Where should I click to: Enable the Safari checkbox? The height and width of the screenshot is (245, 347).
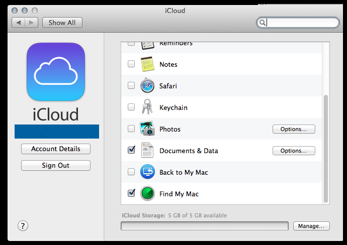[131, 85]
